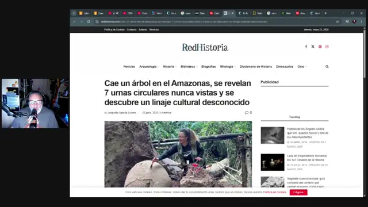Image resolution: width=368 pixels, height=207 pixels.
Task: Open the Dinosaurios menu item
Action: pos(285,67)
